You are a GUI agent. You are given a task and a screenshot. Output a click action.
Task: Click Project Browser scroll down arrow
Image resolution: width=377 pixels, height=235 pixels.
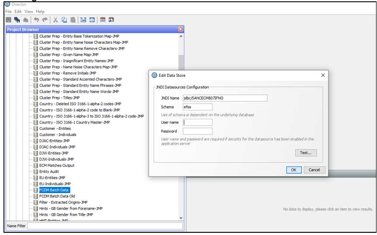[181, 218]
